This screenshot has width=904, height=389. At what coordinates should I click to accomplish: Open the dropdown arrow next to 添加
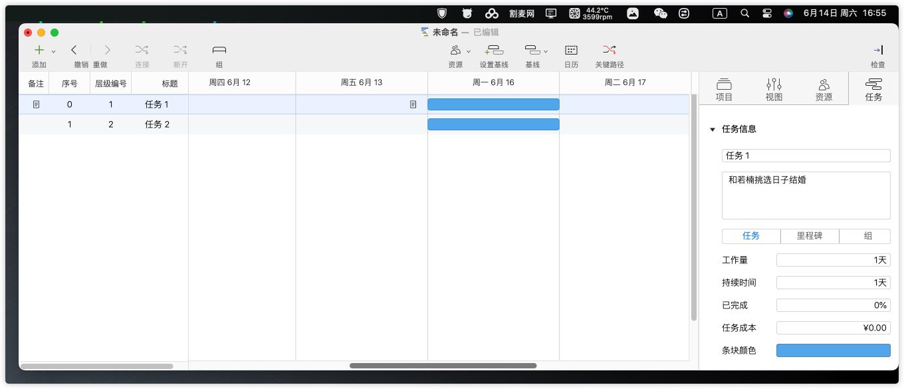pos(54,51)
